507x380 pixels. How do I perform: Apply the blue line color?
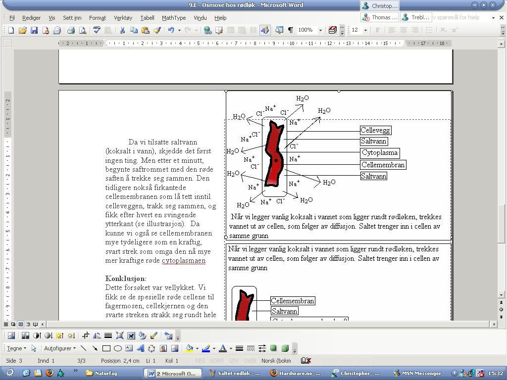click(x=205, y=348)
